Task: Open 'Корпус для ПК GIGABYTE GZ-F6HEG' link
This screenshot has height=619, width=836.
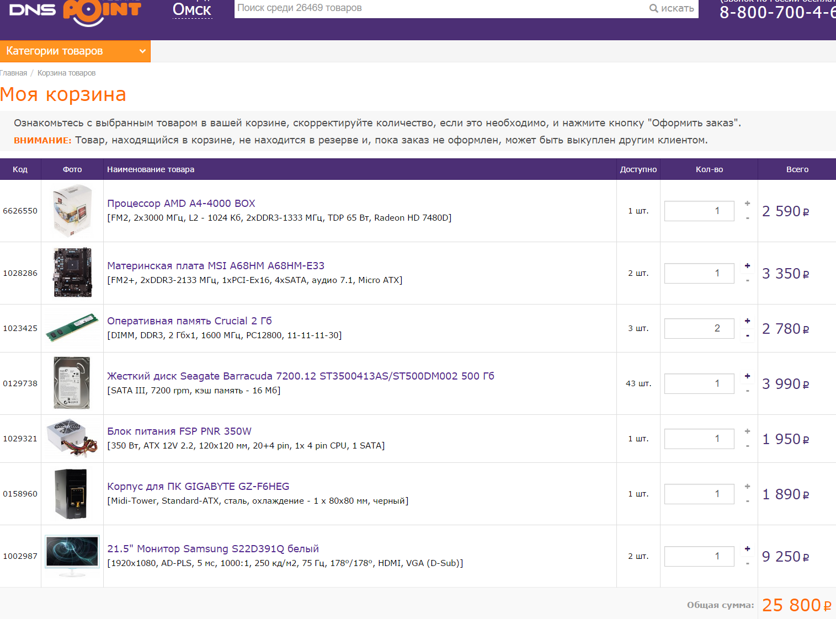Action: (198, 487)
